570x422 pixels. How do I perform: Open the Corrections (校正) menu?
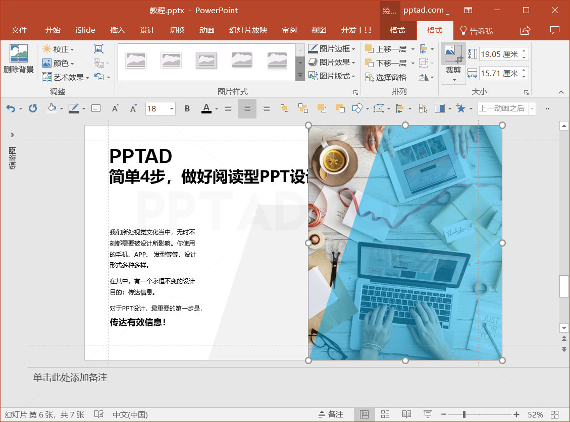58,49
